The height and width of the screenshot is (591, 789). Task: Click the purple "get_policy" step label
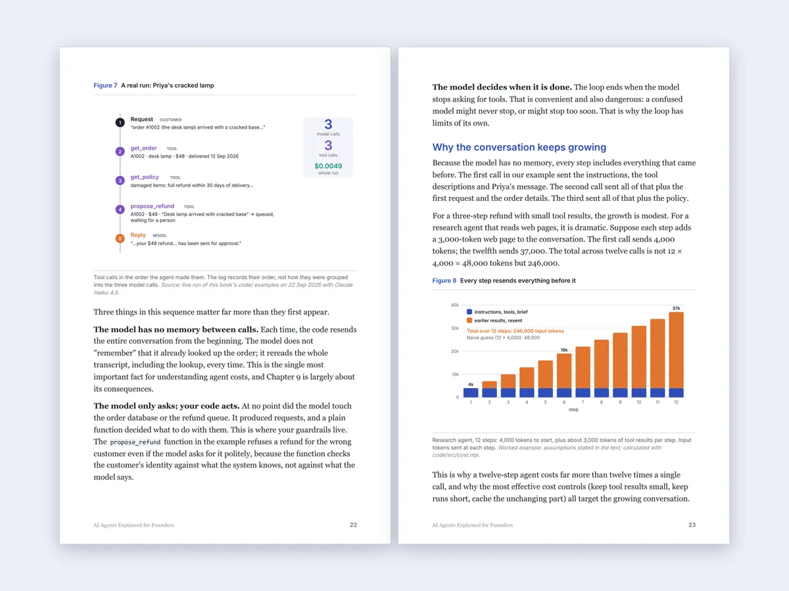pos(145,177)
